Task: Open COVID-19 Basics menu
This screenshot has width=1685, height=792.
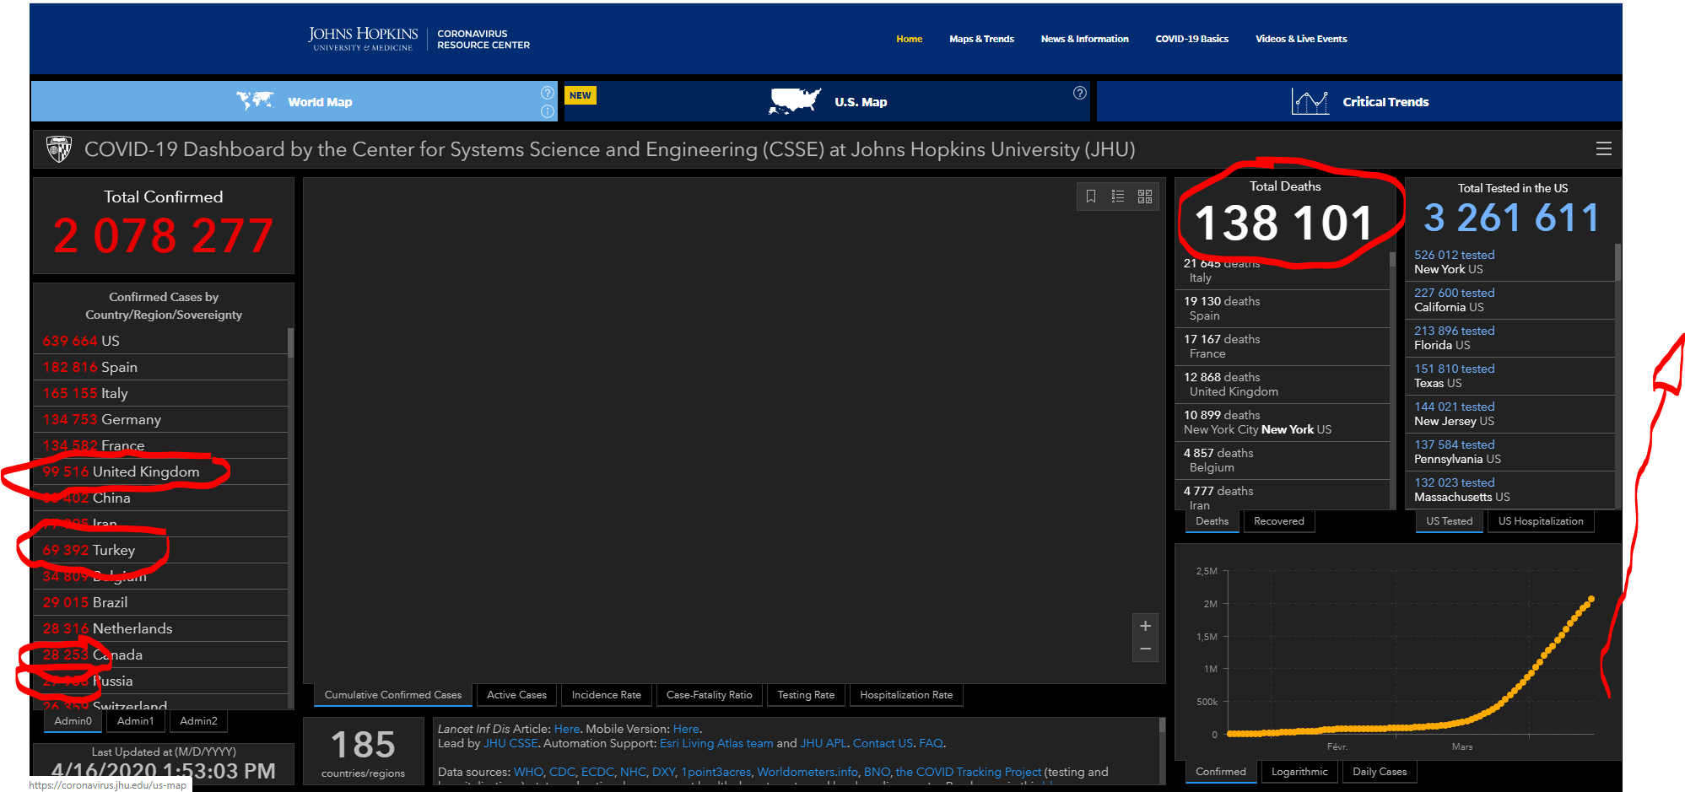Action: (1191, 39)
